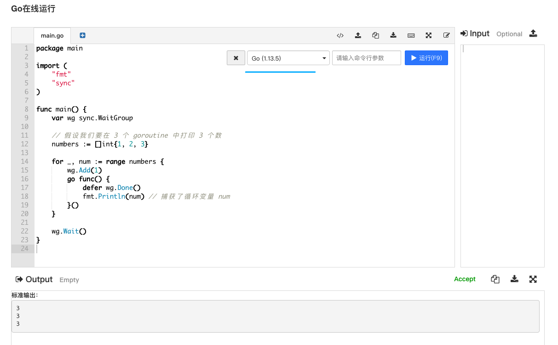Viewport: 558px width, 345px height.
Task: Download the program output
Action: pos(514,279)
